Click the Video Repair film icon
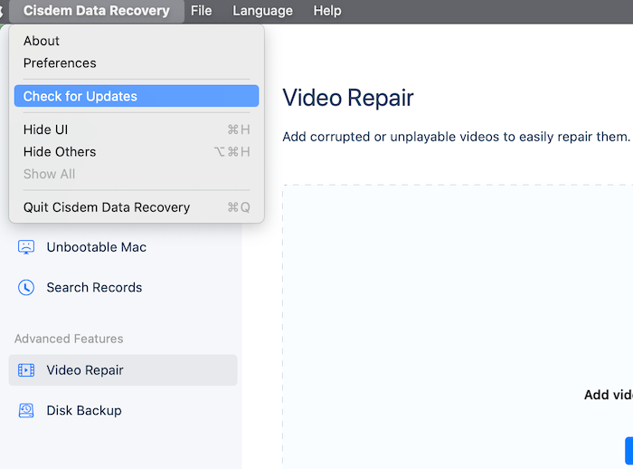 (x=26, y=370)
